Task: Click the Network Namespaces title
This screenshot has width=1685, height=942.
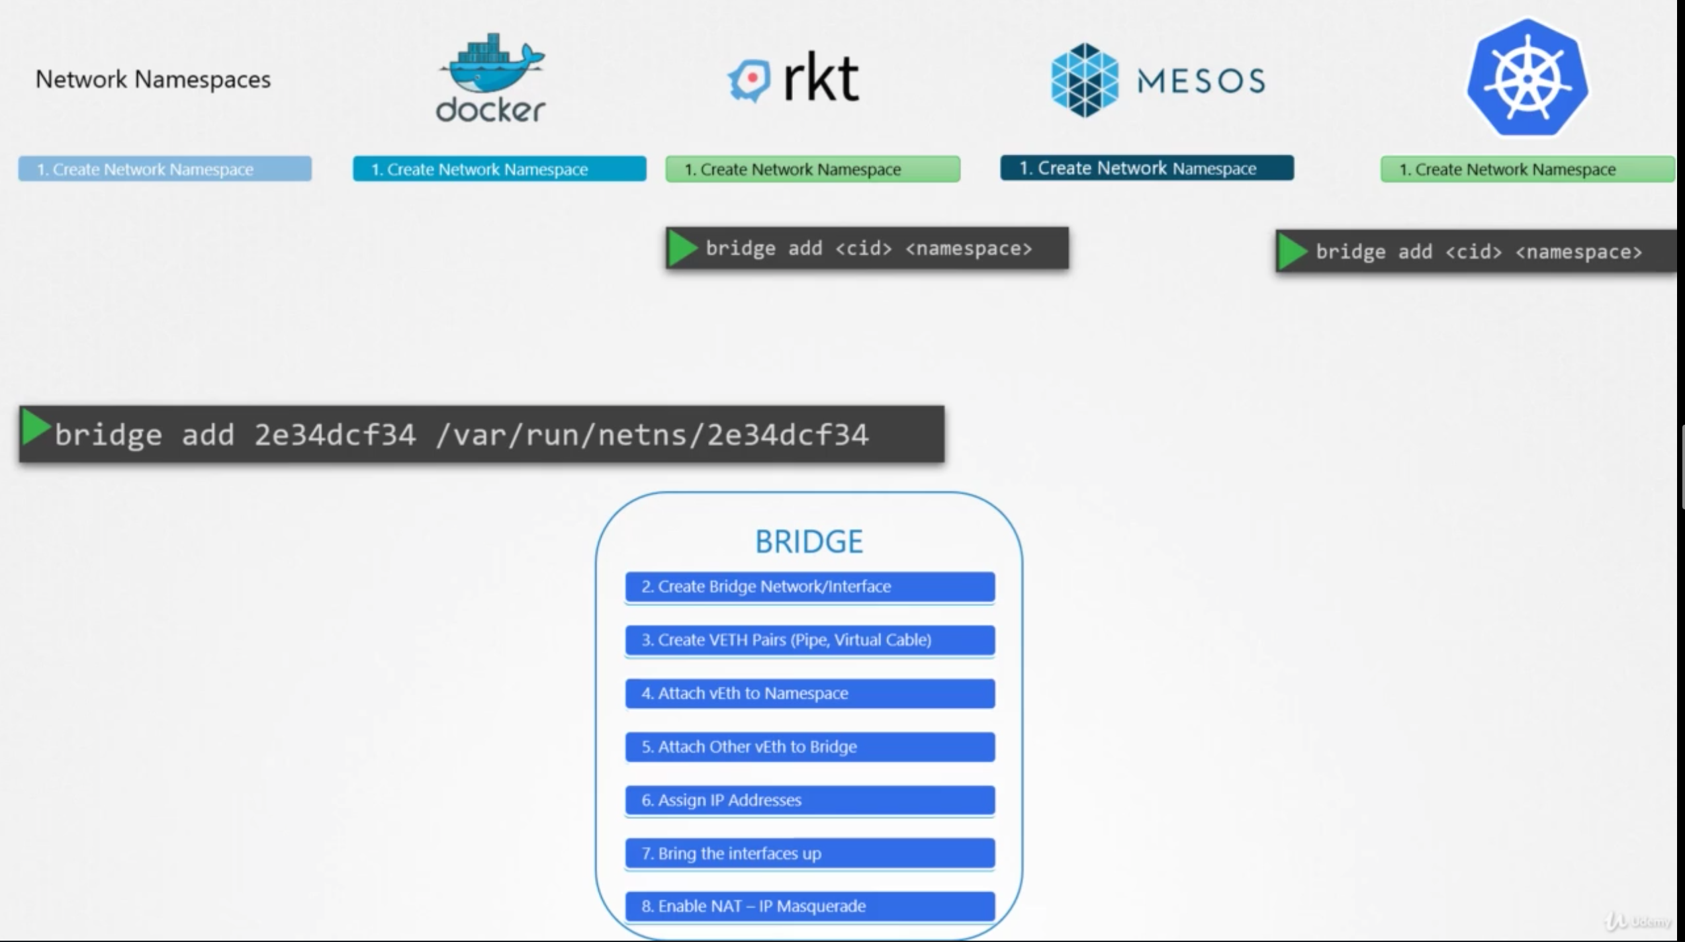Action: tap(153, 79)
